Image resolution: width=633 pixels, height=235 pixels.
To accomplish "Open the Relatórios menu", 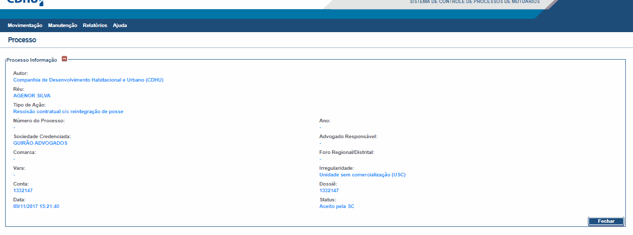I will tap(95, 25).
